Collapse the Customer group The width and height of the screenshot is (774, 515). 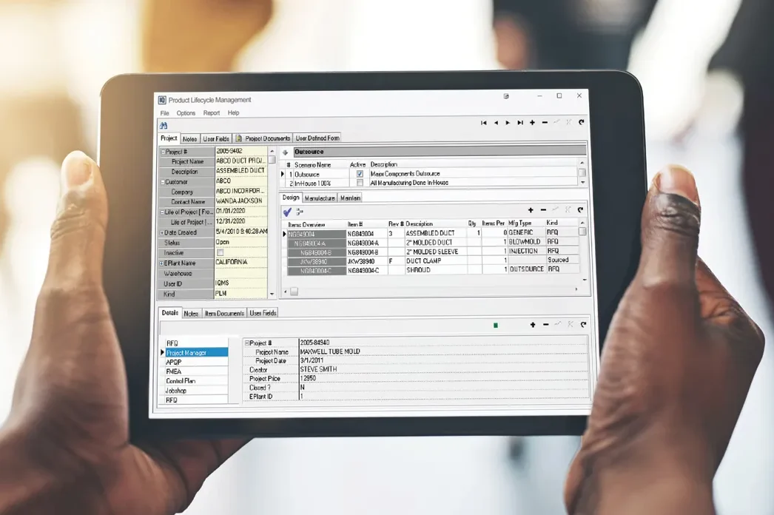pos(163,182)
